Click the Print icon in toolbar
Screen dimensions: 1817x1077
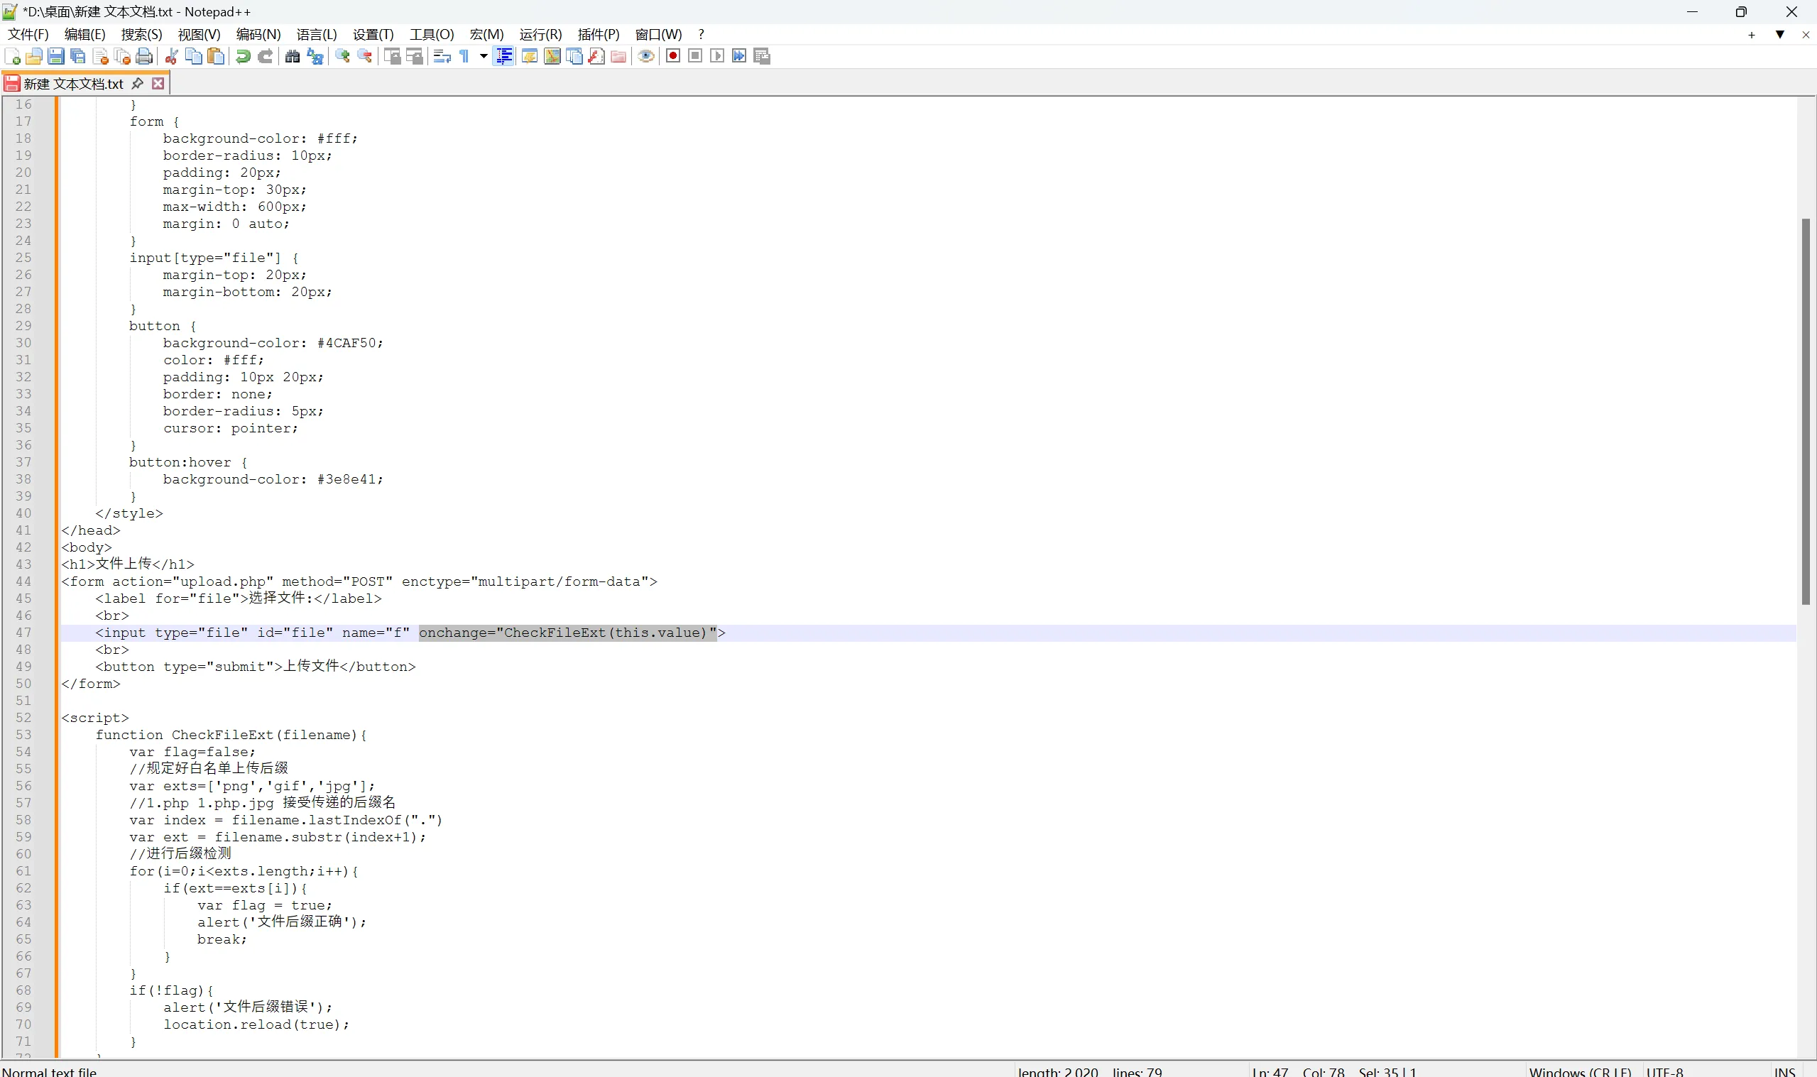tap(144, 57)
